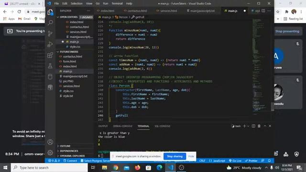This screenshot has width=306, height=172.
Task: Open notifications bell in the VS Code status bar
Action: [x=269, y=161]
